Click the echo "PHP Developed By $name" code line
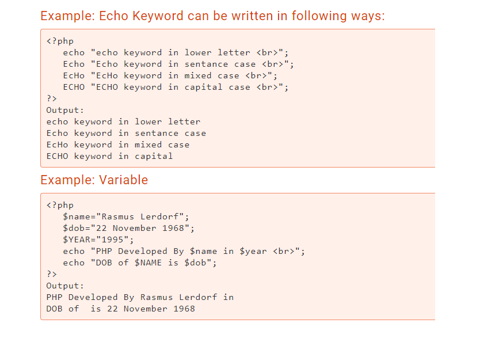 click(184, 251)
